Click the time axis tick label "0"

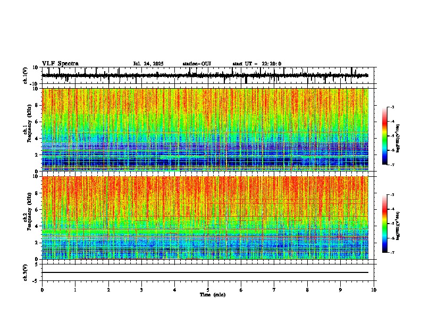coord(42,290)
